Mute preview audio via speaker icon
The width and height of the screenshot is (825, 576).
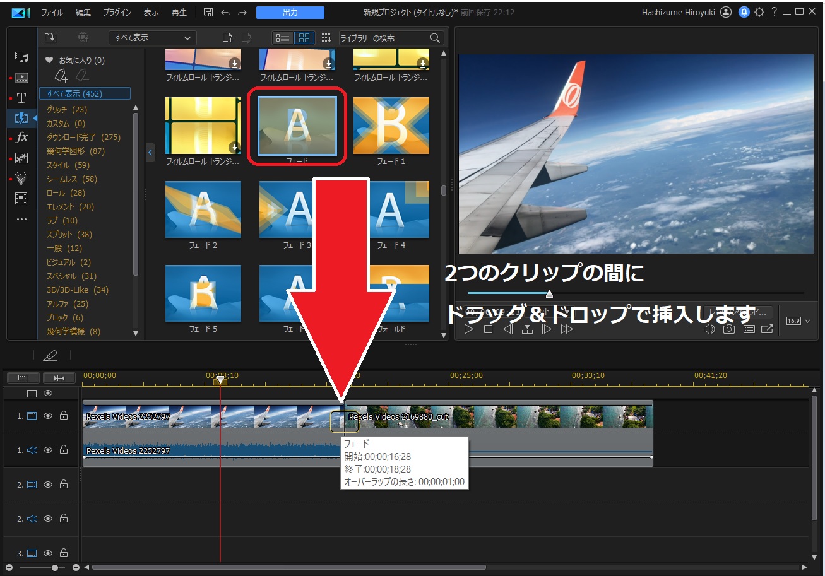[x=709, y=329]
